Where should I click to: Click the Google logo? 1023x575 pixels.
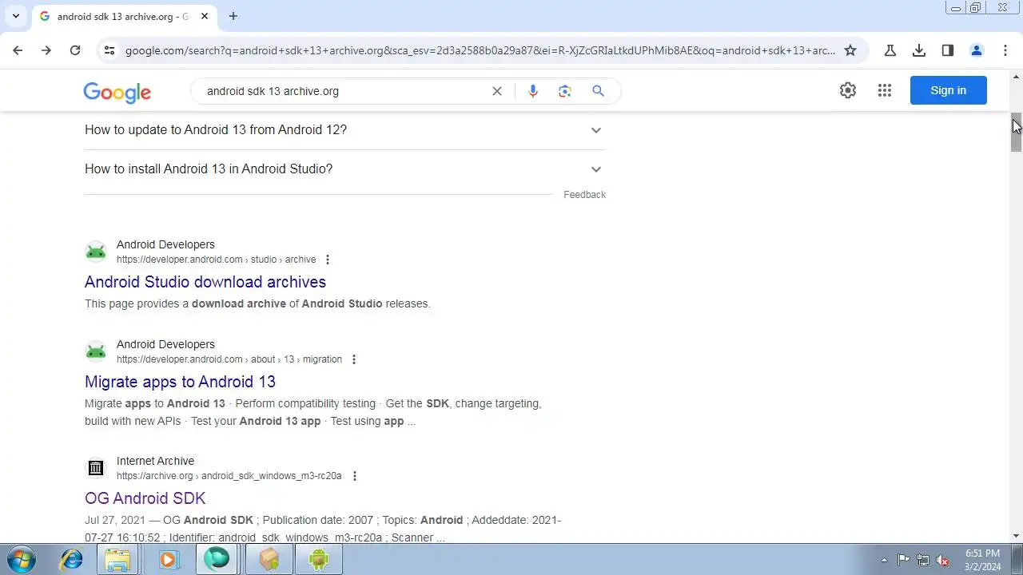pyautogui.click(x=117, y=93)
